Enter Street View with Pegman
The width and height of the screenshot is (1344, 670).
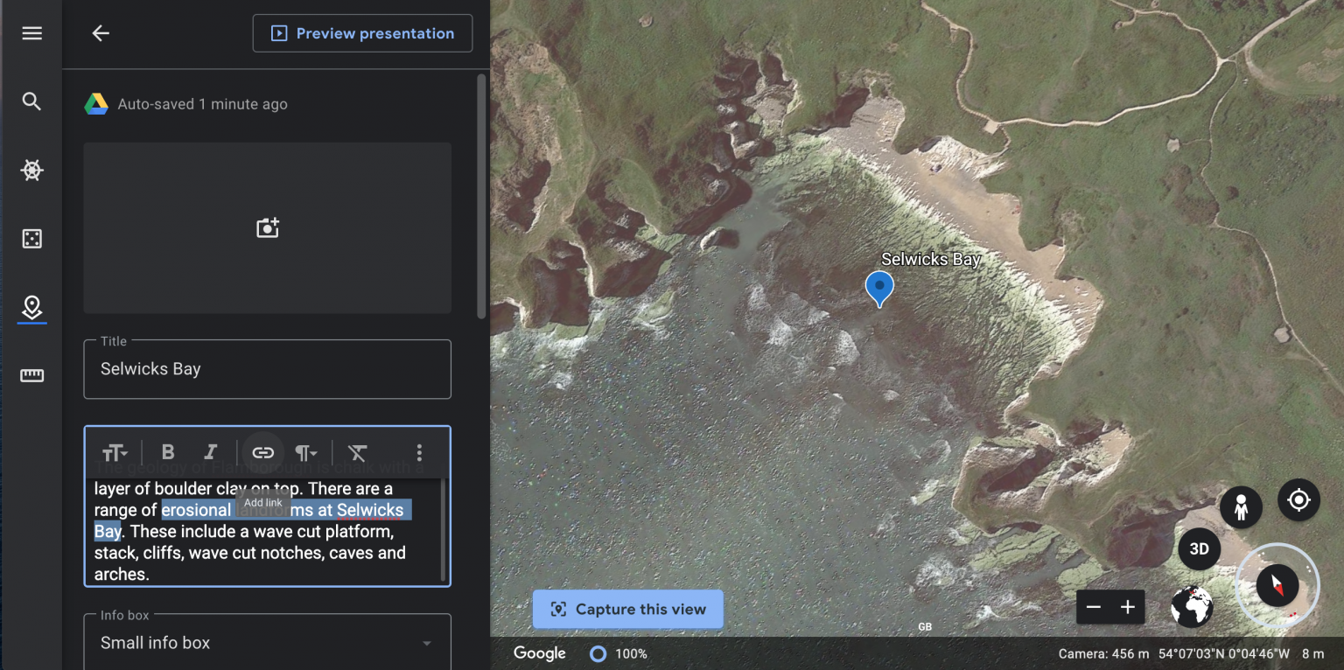pos(1241,507)
